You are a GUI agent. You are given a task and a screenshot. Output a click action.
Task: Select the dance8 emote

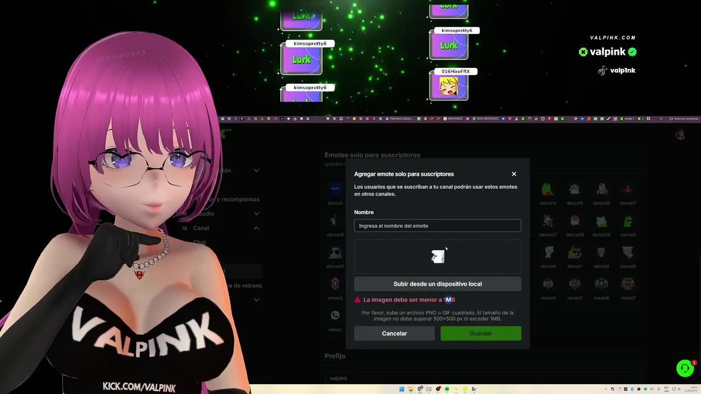coord(601,253)
